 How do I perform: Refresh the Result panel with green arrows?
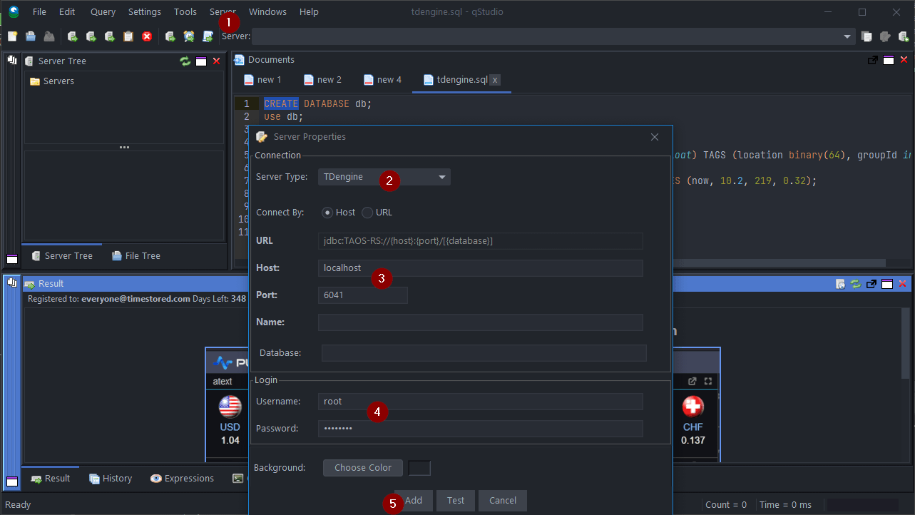pyautogui.click(x=856, y=284)
